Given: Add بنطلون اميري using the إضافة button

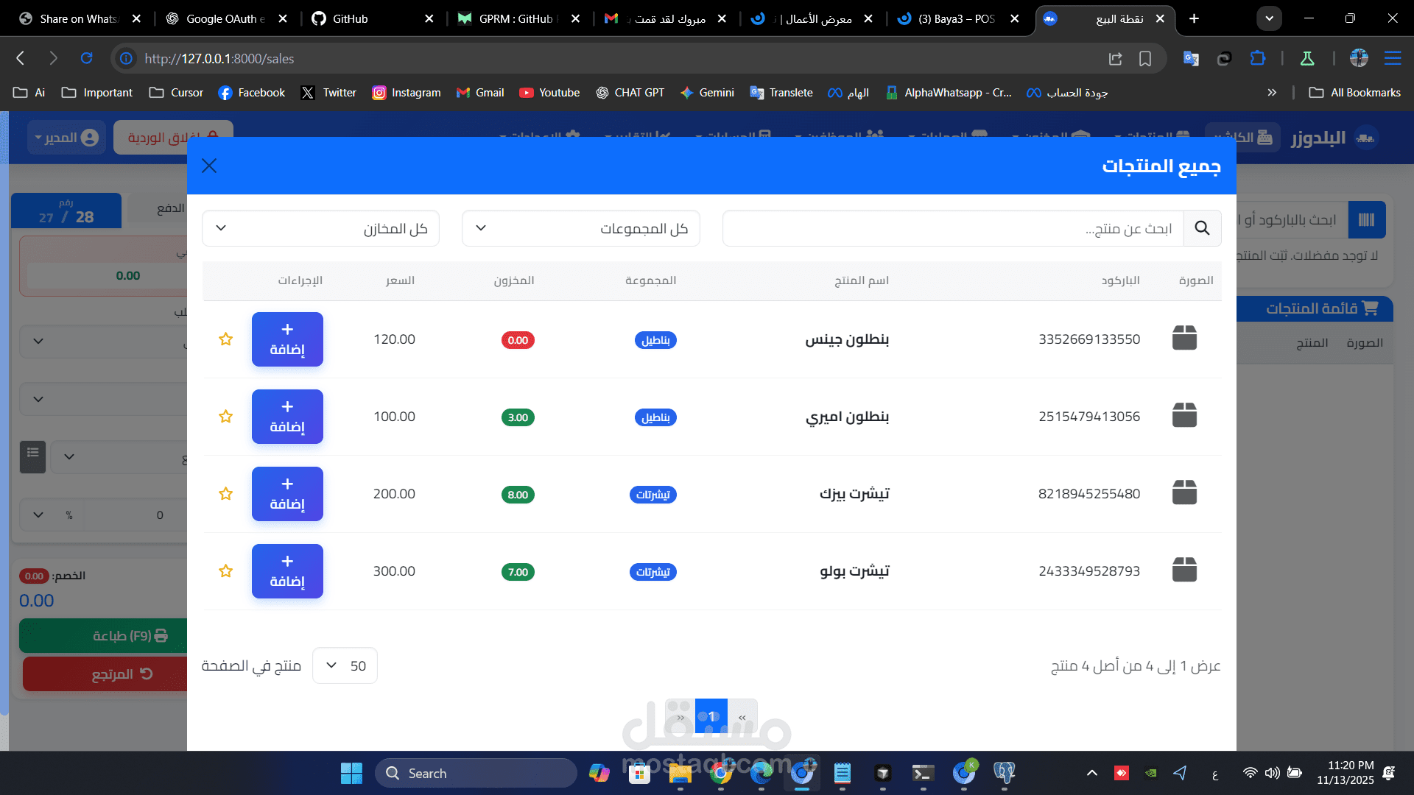Looking at the screenshot, I should (287, 417).
